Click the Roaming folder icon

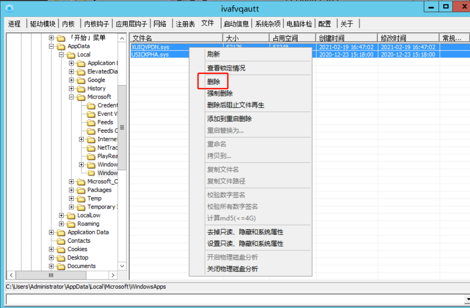pyautogui.click(x=71, y=224)
